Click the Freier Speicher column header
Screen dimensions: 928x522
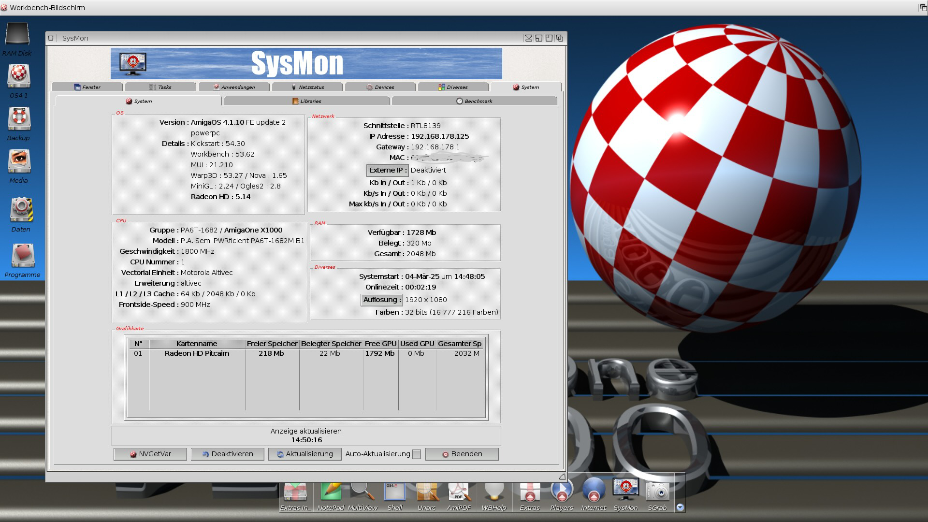[x=272, y=344]
